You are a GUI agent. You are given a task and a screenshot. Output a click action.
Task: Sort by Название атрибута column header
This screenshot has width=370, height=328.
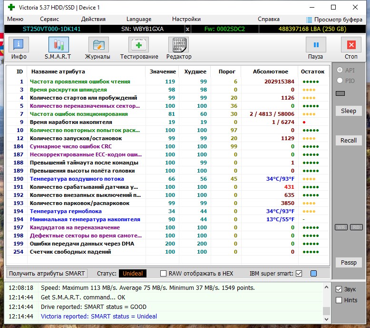click(x=86, y=72)
